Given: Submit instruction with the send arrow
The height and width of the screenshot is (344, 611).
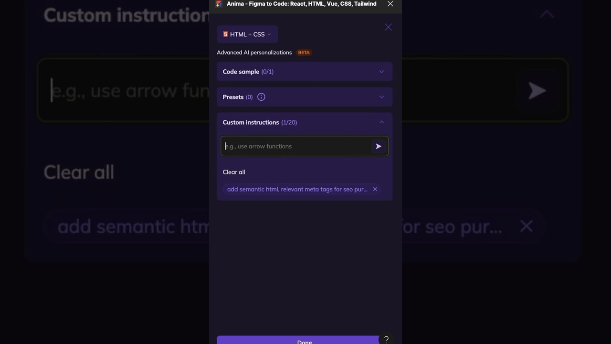Looking at the screenshot, I should tap(379, 146).
